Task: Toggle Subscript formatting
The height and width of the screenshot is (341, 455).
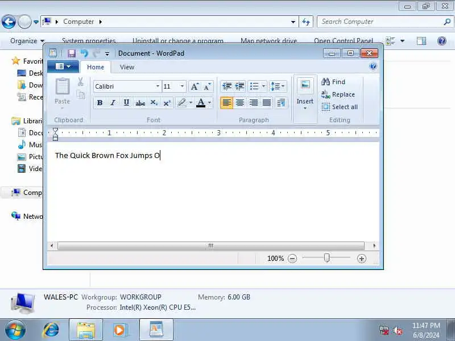Action: pos(154,103)
